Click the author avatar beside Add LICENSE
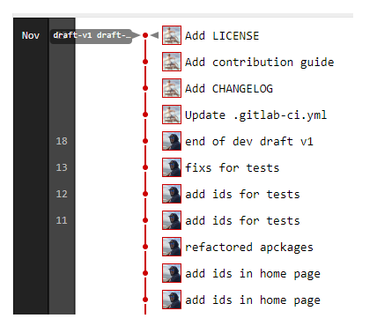The height and width of the screenshot is (333, 377). (x=172, y=35)
